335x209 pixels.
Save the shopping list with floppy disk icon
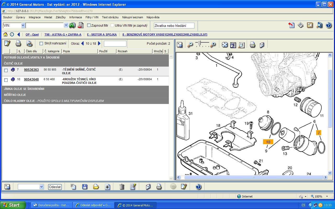click(85, 187)
